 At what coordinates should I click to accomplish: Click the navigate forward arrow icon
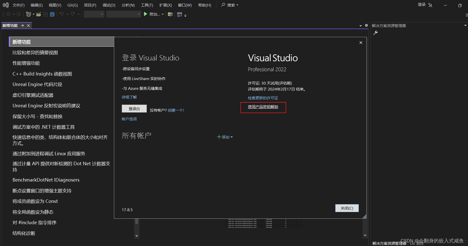19,14
